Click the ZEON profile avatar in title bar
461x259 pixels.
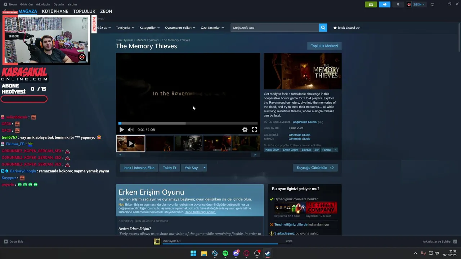[x=409, y=4]
